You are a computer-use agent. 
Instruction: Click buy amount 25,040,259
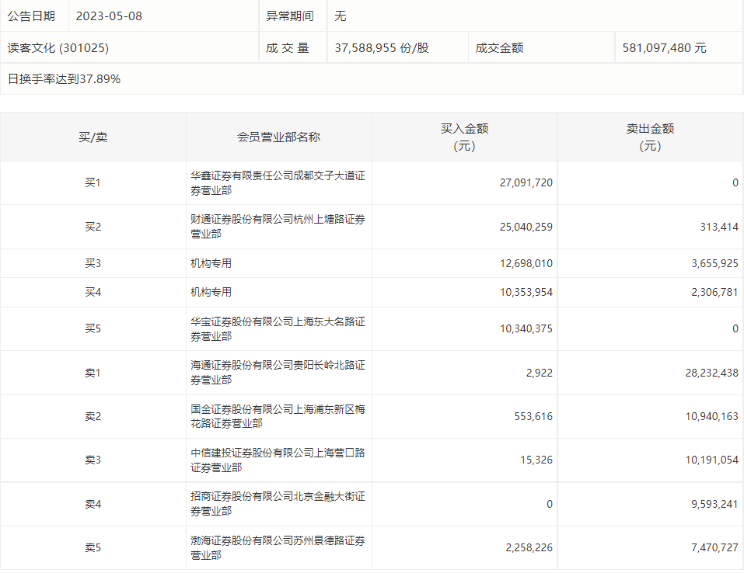526,227
